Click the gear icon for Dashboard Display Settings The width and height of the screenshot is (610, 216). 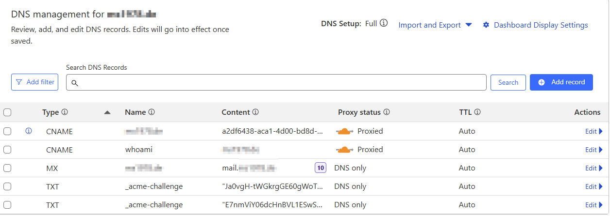(486, 25)
